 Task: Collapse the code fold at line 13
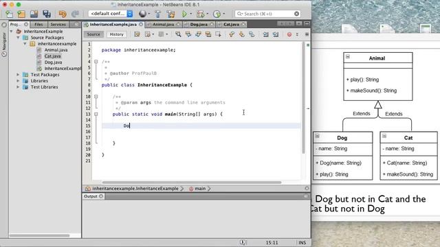pos(96,115)
